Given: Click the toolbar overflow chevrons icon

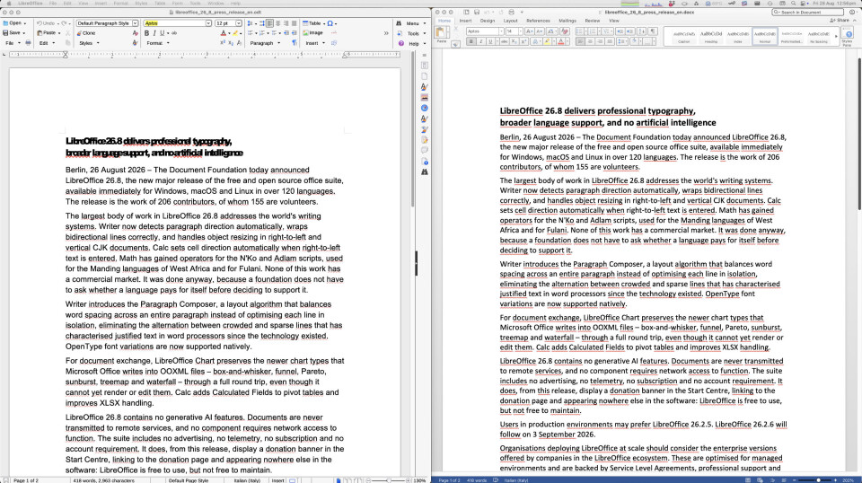Looking at the screenshot, I should pyautogui.click(x=386, y=33).
